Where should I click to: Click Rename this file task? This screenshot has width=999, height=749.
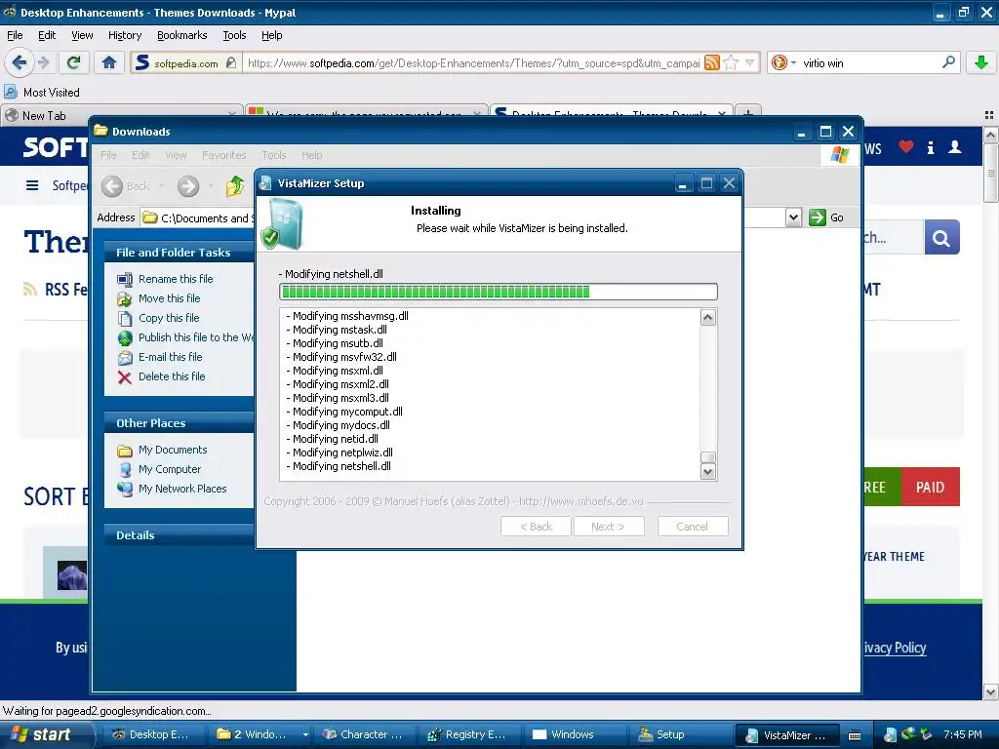(x=176, y=279)
